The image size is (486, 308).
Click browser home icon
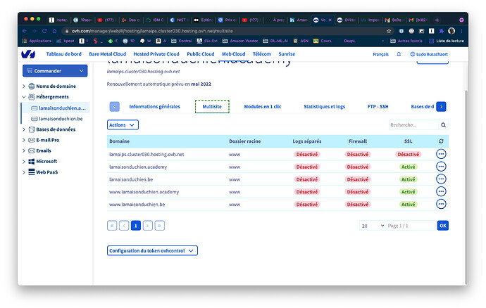pyautogui.click(x=54, y=31)
